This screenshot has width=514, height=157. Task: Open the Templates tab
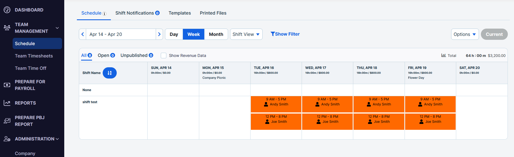[180, 13]
